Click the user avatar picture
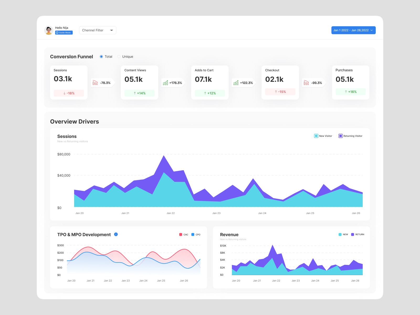 click(49, 30)
